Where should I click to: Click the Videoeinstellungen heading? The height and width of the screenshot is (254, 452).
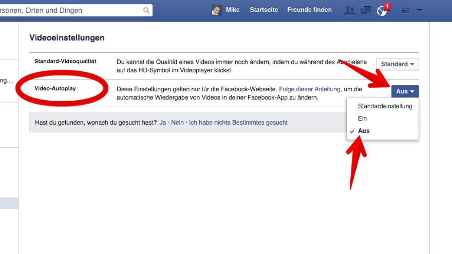tap(67, 38)
